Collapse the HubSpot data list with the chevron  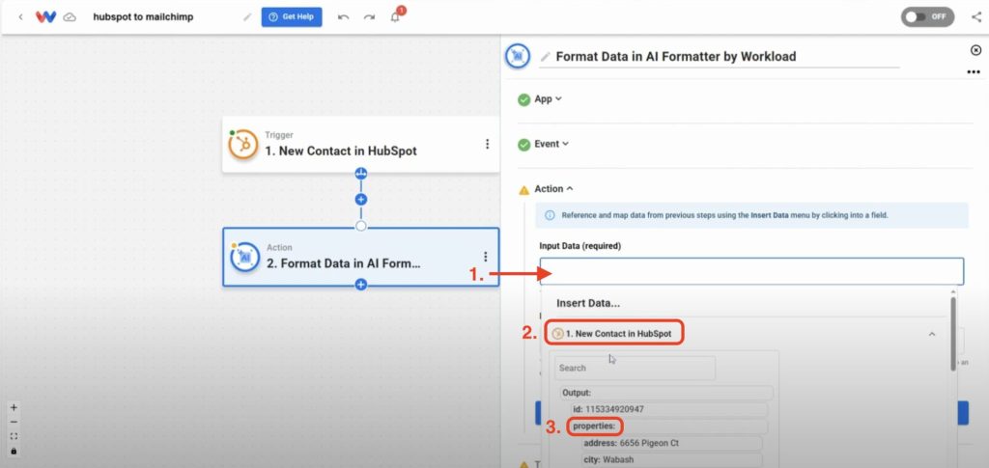tap(932, 334)
